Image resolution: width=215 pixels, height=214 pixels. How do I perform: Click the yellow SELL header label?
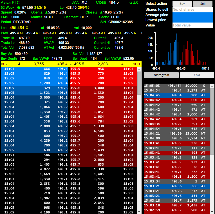[137, 64]
